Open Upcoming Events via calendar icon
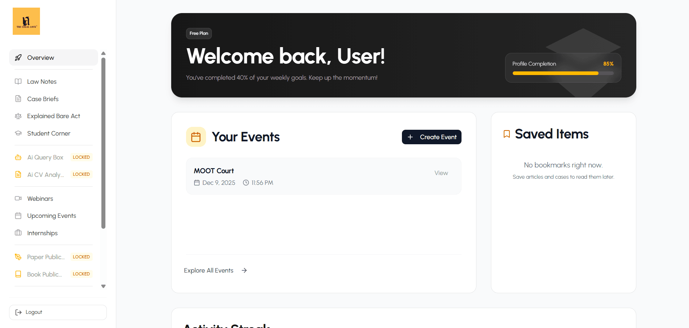The height and width of the screenshot is (328, 689). 18,215
